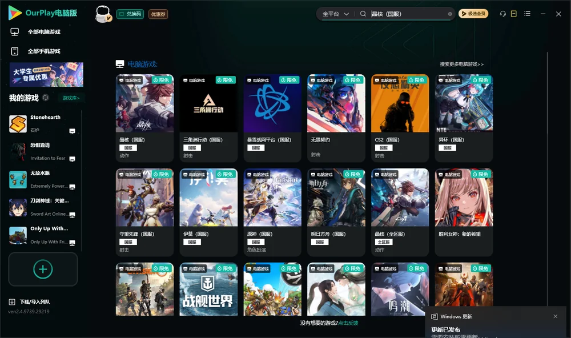Open 晶核 (全区服) game card

click(400, 212)
